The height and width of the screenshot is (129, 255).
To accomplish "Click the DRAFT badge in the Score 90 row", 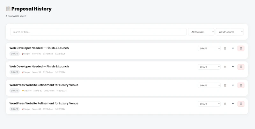I will coord(14,72).
